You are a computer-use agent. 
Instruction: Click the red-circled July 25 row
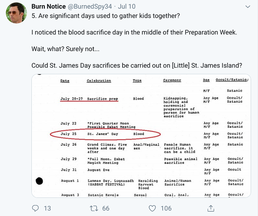click(x=104, y=134)
